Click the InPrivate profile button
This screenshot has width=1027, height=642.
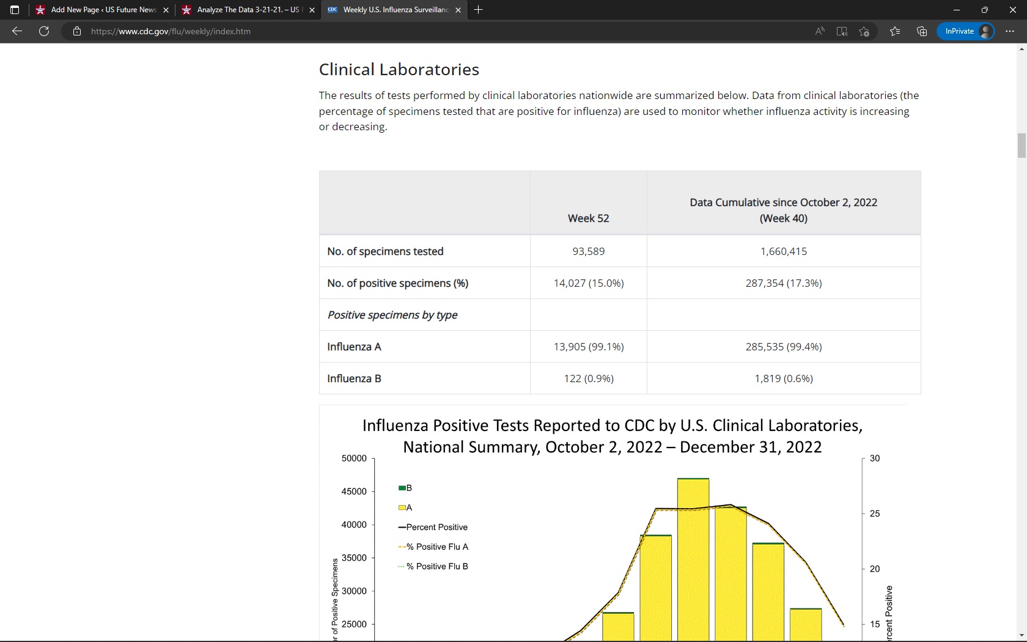[x=966, y=31]
